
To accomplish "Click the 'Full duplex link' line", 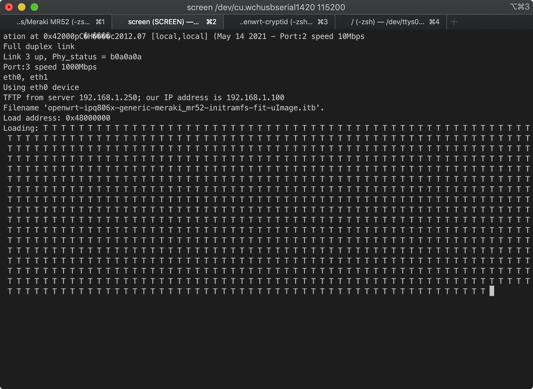I will pyautogui.click(x=39, y=47).
